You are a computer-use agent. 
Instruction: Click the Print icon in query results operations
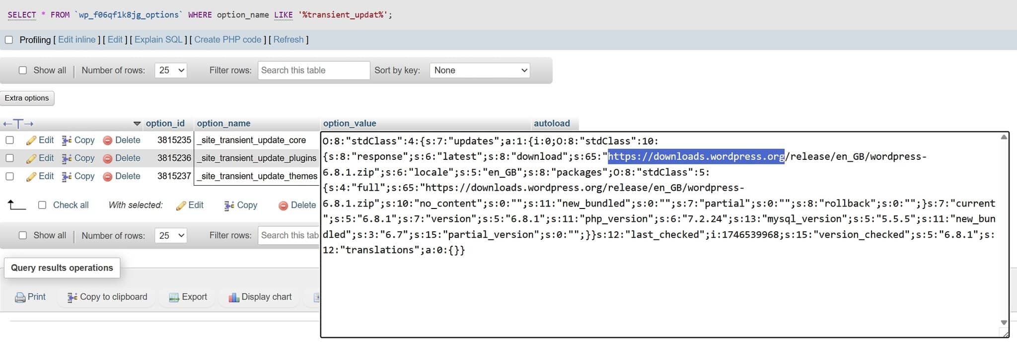tap(20, 297)
